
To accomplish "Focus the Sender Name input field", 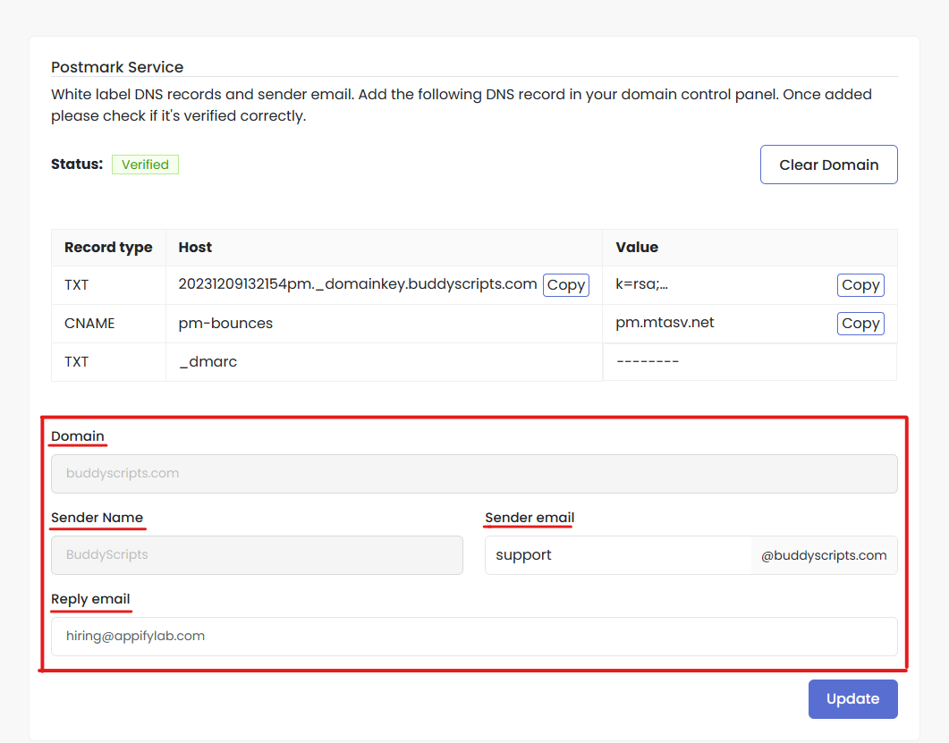I will pyautogui.click(x=258, y=555).
